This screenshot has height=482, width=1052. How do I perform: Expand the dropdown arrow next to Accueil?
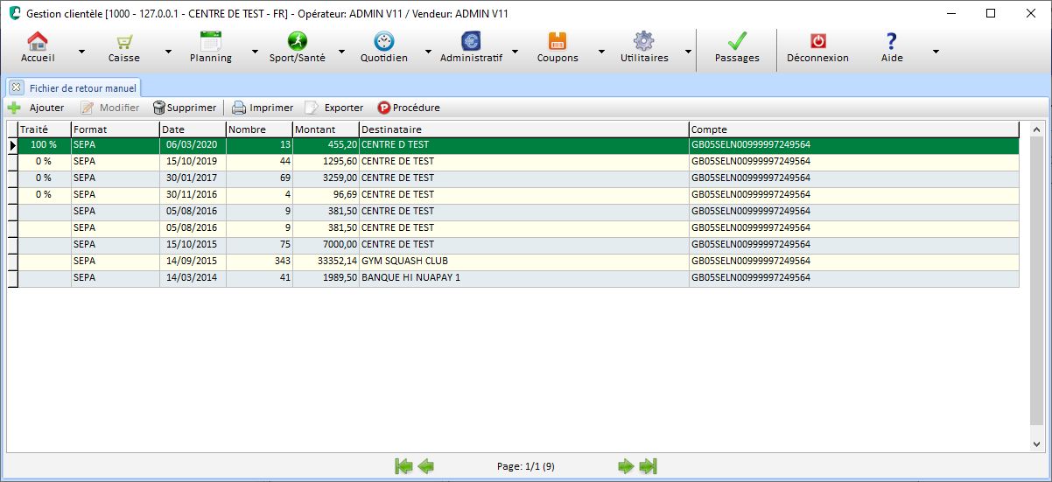(x=81, y=52)
